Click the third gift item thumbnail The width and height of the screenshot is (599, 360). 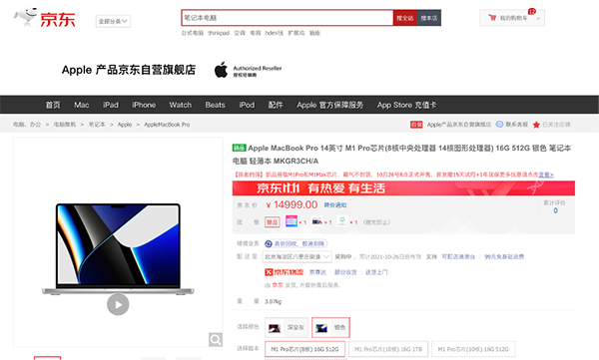coord(342,221)
